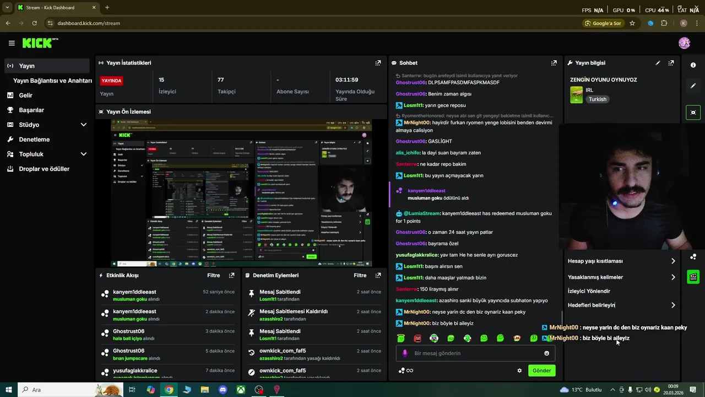The width and height of the screenshot is (705, 397).
Task: Click the red YAYINDA live badge
Action: (111, 81)
